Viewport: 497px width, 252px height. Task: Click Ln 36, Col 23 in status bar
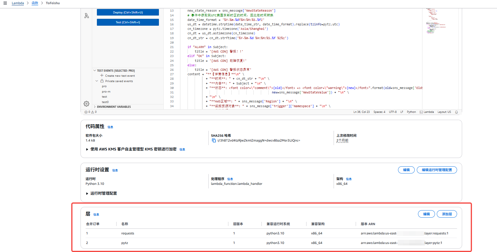click(x=361, y=112)
